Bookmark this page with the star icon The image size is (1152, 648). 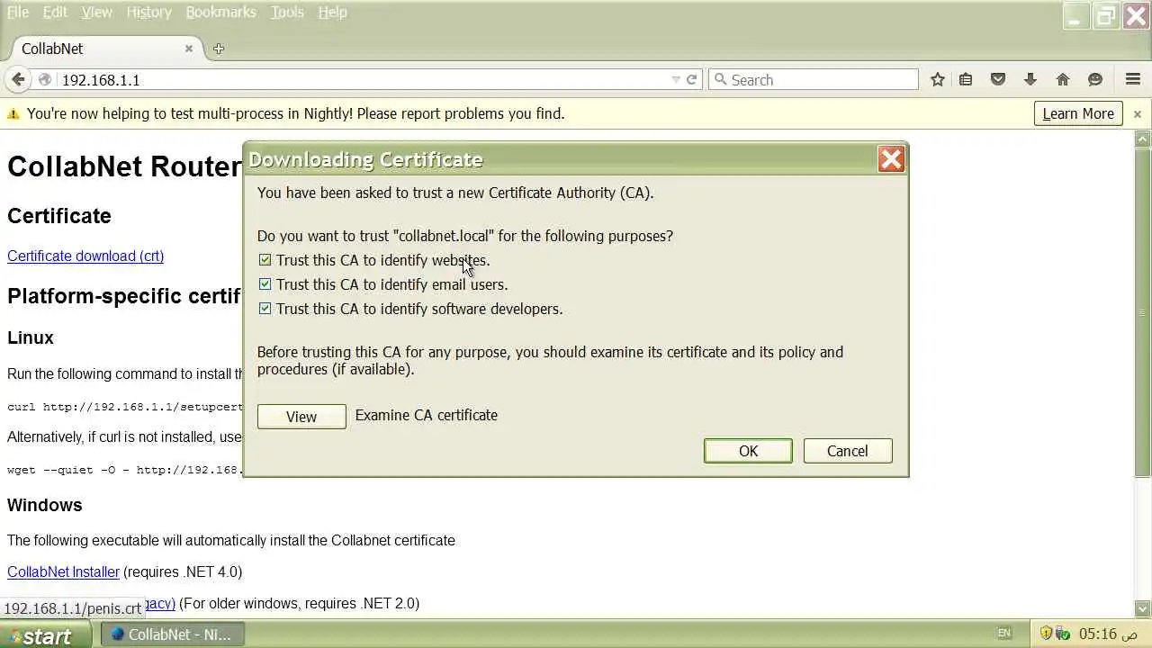[938, 80]
